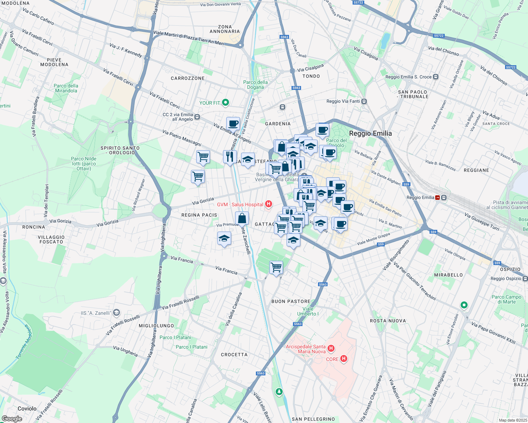The image size is (528, 423).
Task: Click the hospital H marker at GVM - Salus Hospital
Action: tap(269, 204)
